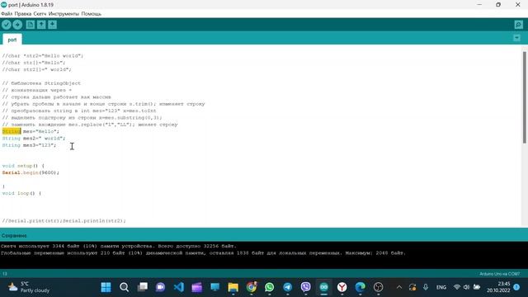Open Windows taskbar search
The height and width of the screenshot is (297, 528).
coord(125,287)
